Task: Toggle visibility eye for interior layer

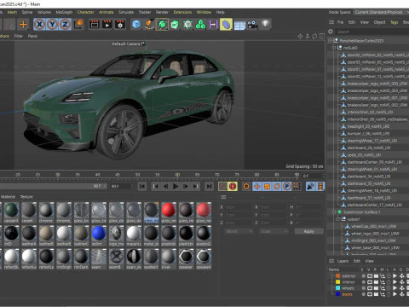Action: point(370,282)
